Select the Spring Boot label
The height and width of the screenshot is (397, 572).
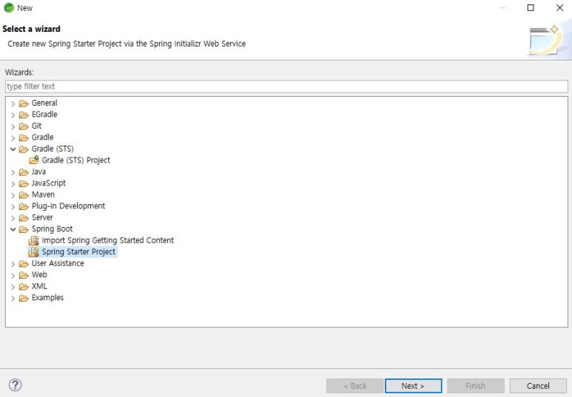pos(52,229)
